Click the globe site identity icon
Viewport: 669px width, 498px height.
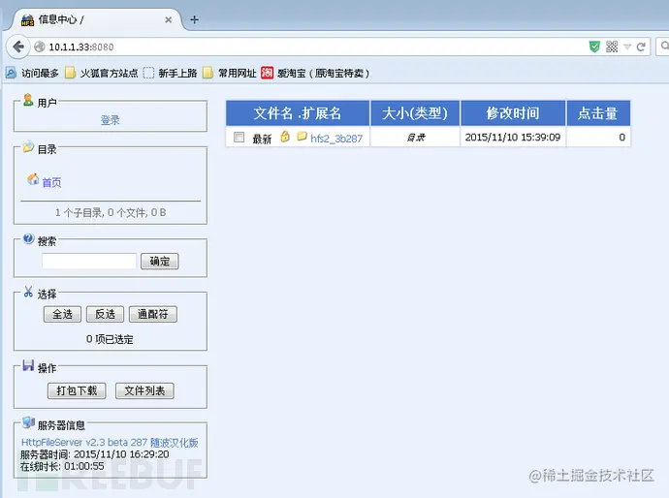coord(40,47)
